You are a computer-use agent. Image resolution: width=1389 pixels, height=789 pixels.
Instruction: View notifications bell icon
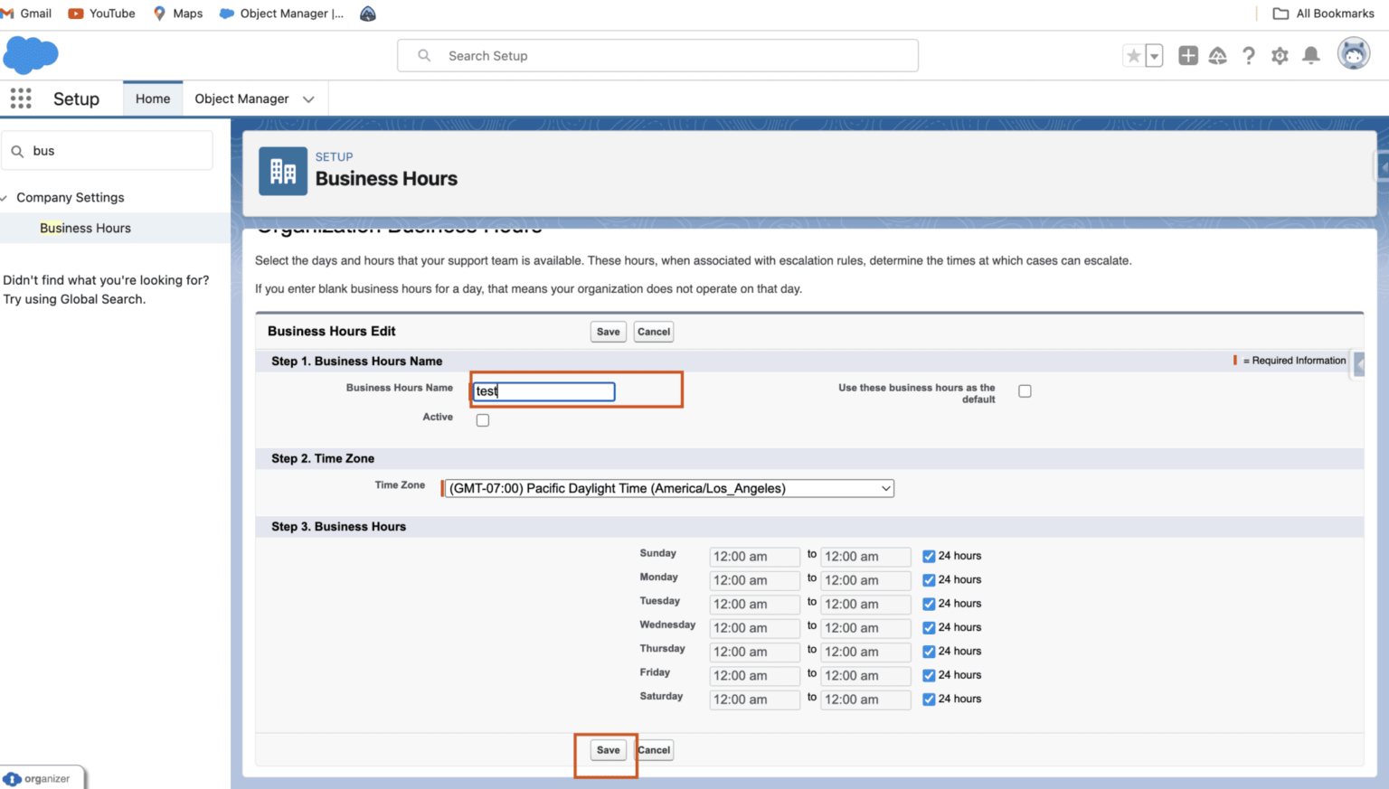point(1310,56)
